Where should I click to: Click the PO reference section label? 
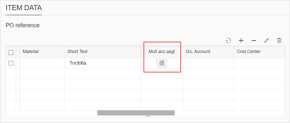coord(23,25)
